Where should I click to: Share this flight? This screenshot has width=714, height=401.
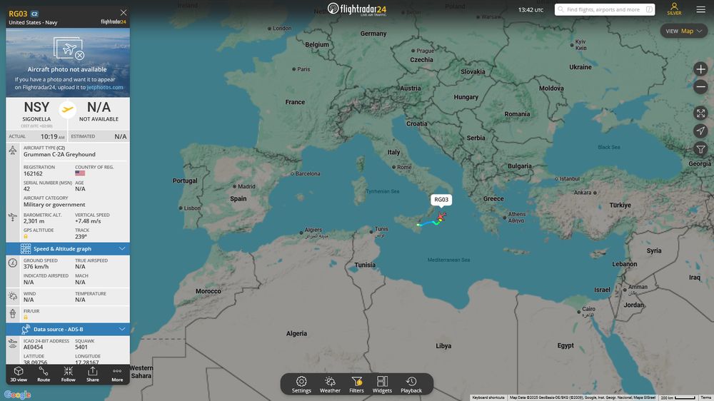(92, 374)
